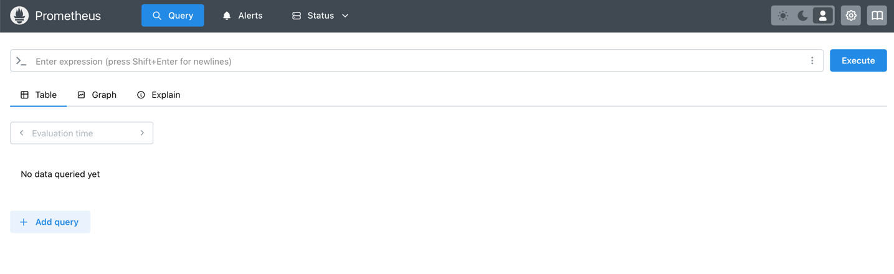The height and width of the screenshot is (274, 894).
Task: Step the evaluation time forward with the right chevron
Action: pos(142,133)
